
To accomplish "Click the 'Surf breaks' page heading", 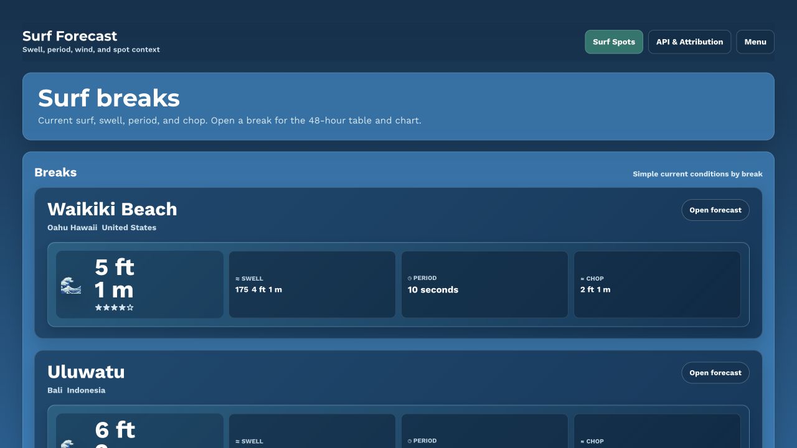I will pyautogui.click(x=109, y=98).
